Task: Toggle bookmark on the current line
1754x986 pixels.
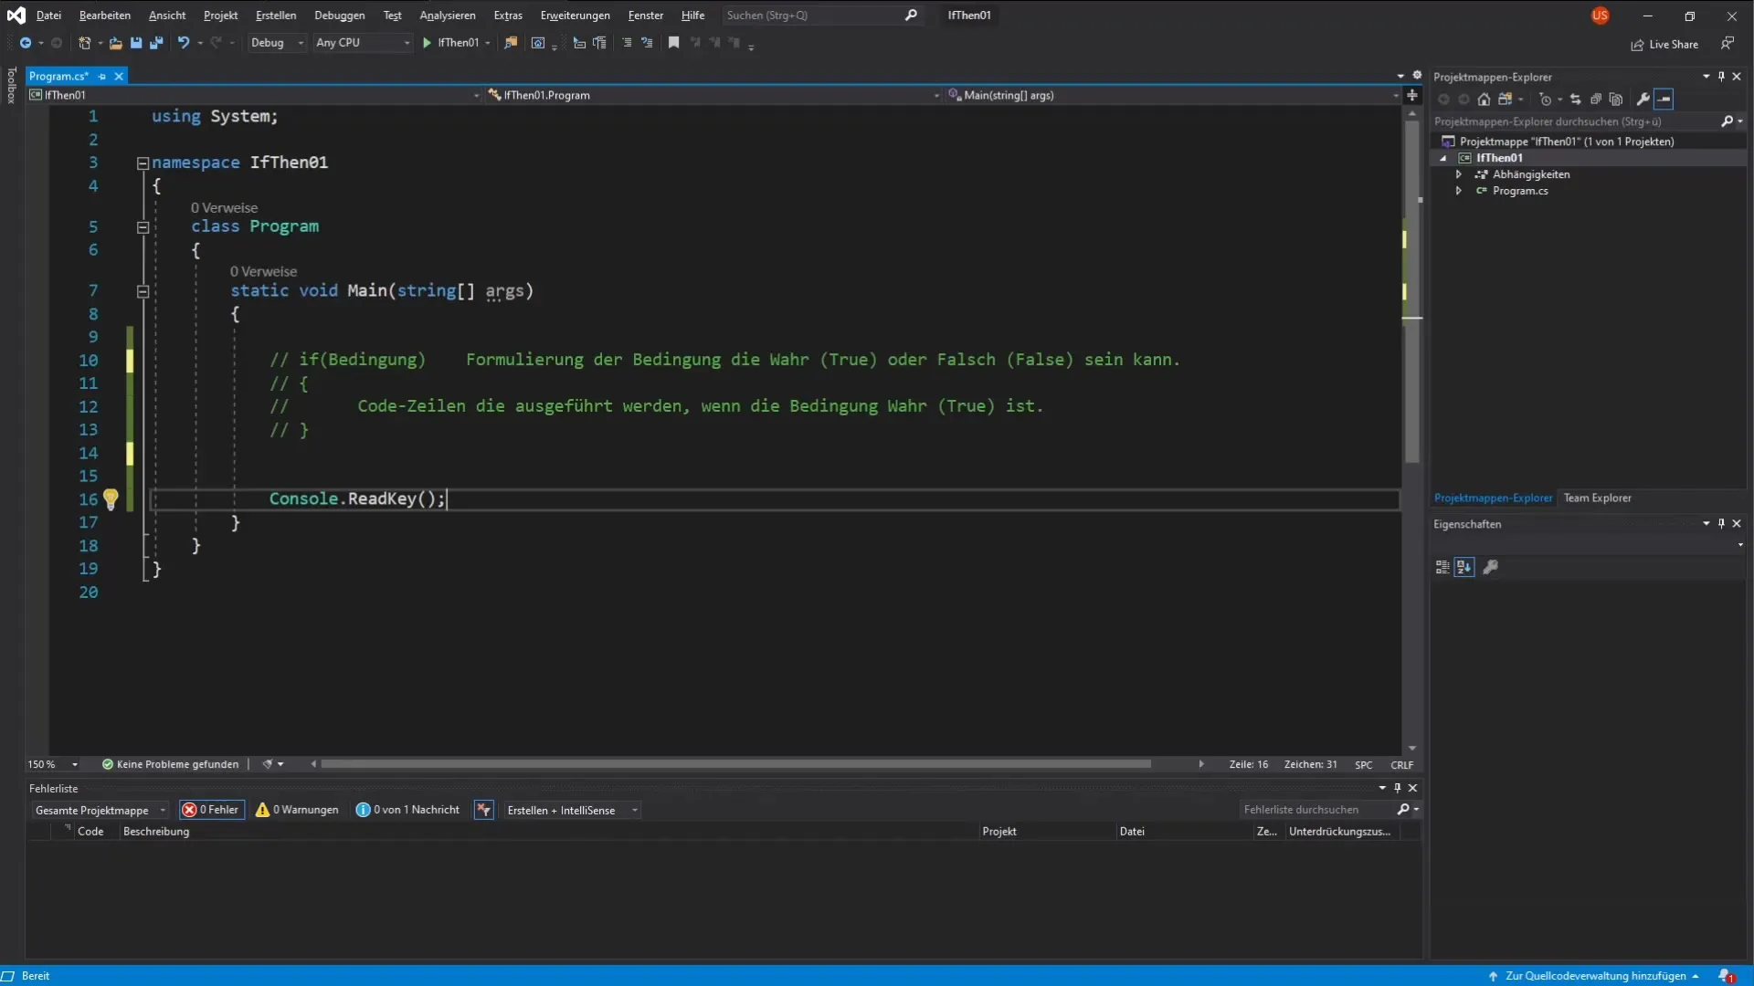Action: [673, 43]
